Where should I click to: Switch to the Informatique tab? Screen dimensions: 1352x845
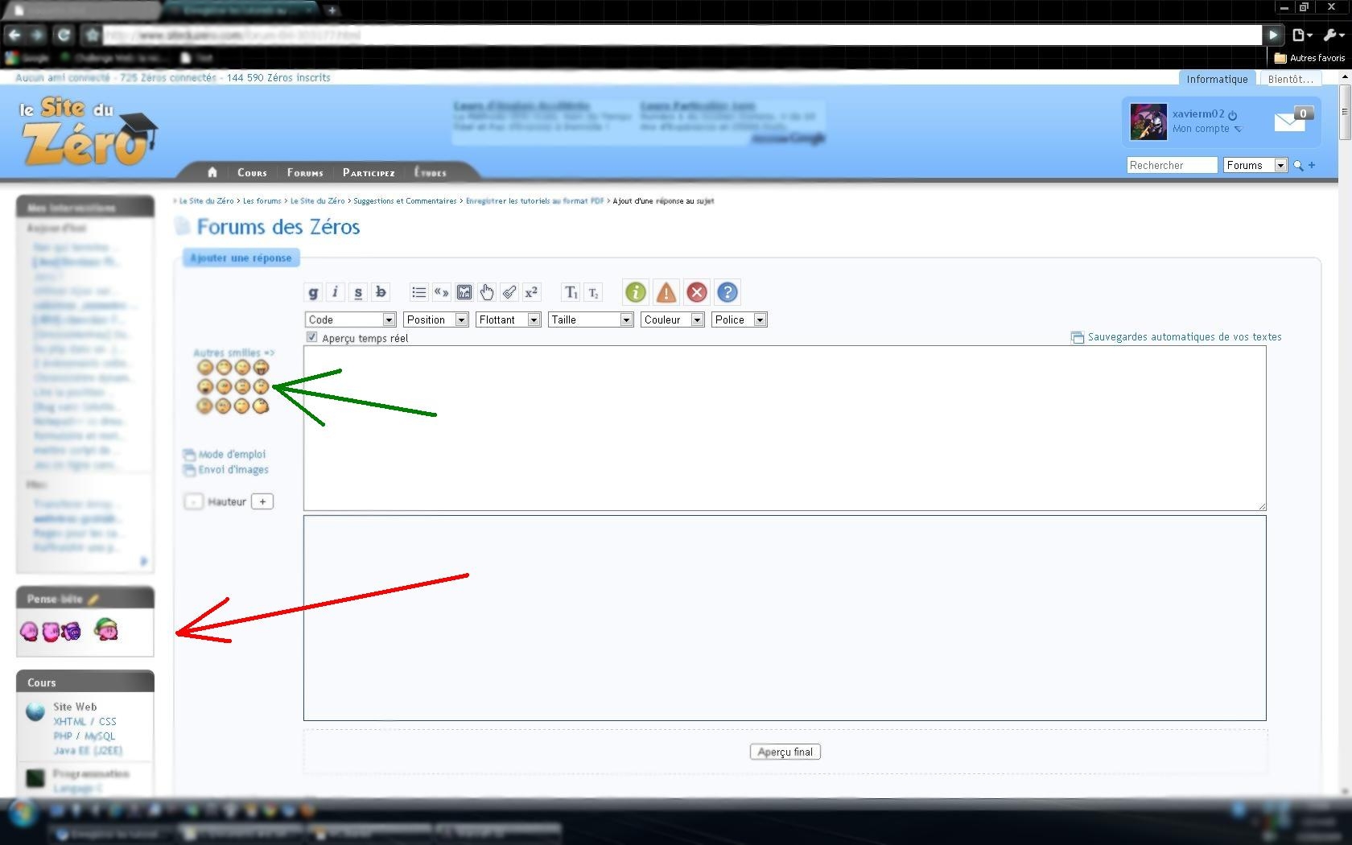click(1217, 79)
